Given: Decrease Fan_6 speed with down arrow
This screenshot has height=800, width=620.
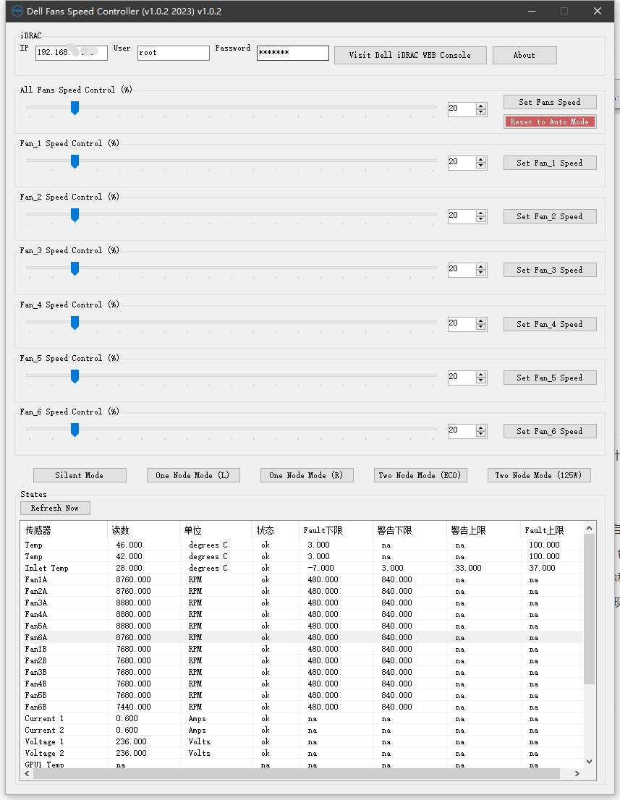Looking at the screenshot, I should pos(480,434).
